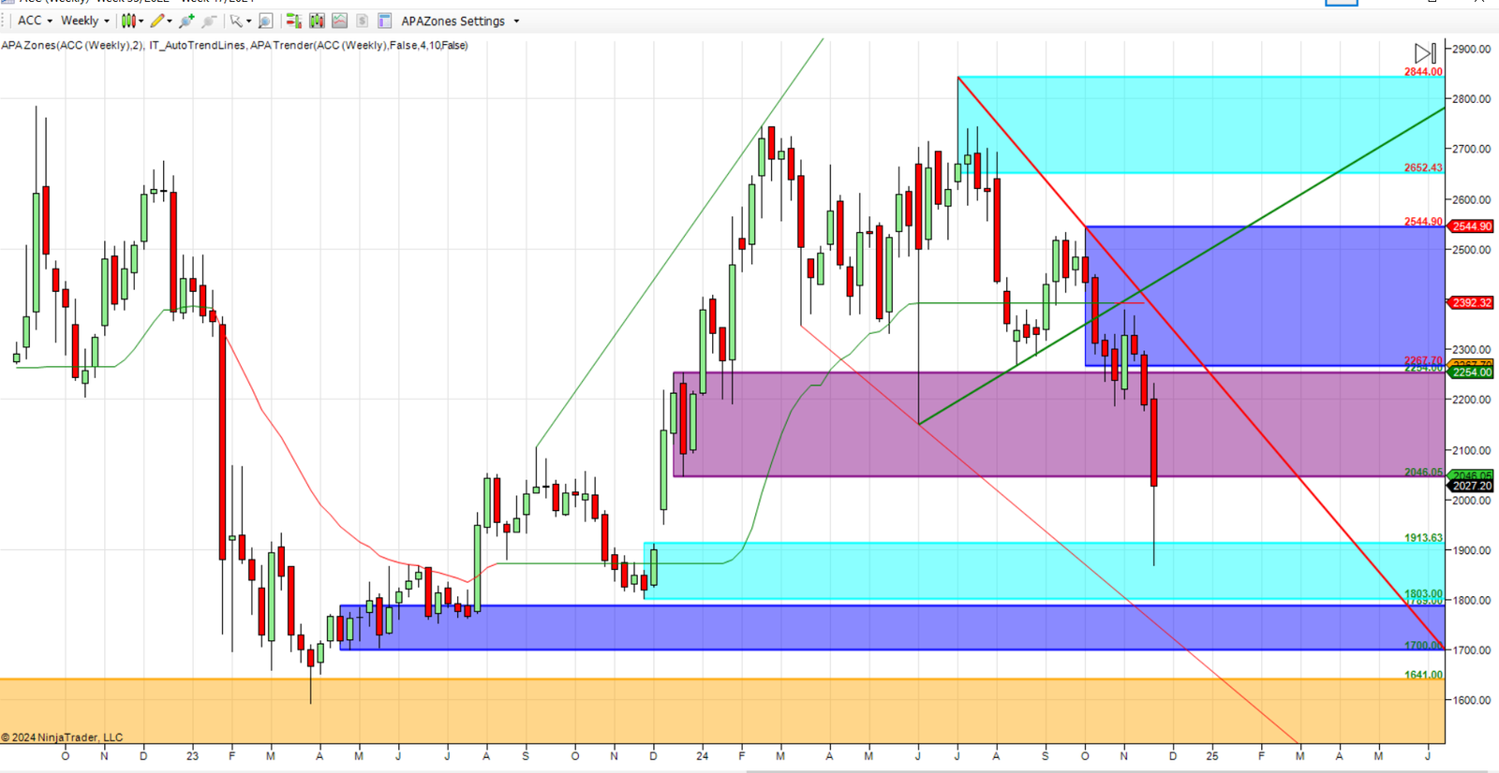This screenshot has width=1499, height=773.
Task: Click the green 2254.00 price marker
Action: point(1472,372)
